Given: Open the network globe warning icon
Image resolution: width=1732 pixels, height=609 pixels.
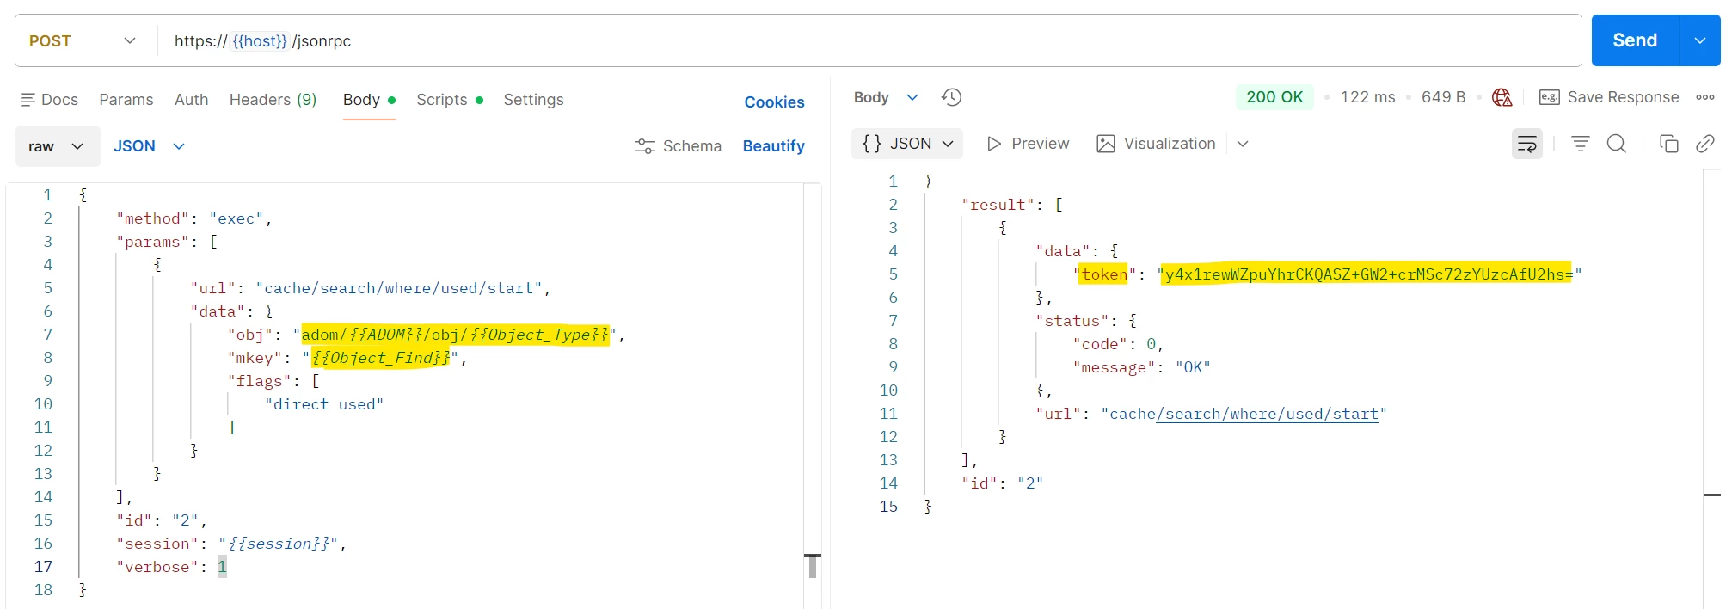Looking at the screenshot, I should [x=1502, y=97].
